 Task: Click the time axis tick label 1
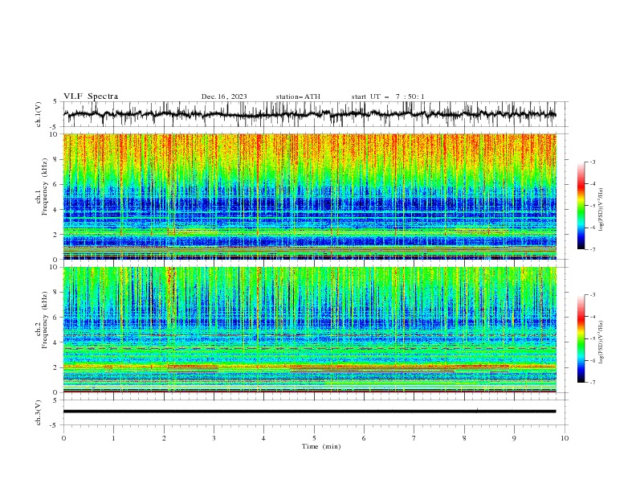point(113,438)
